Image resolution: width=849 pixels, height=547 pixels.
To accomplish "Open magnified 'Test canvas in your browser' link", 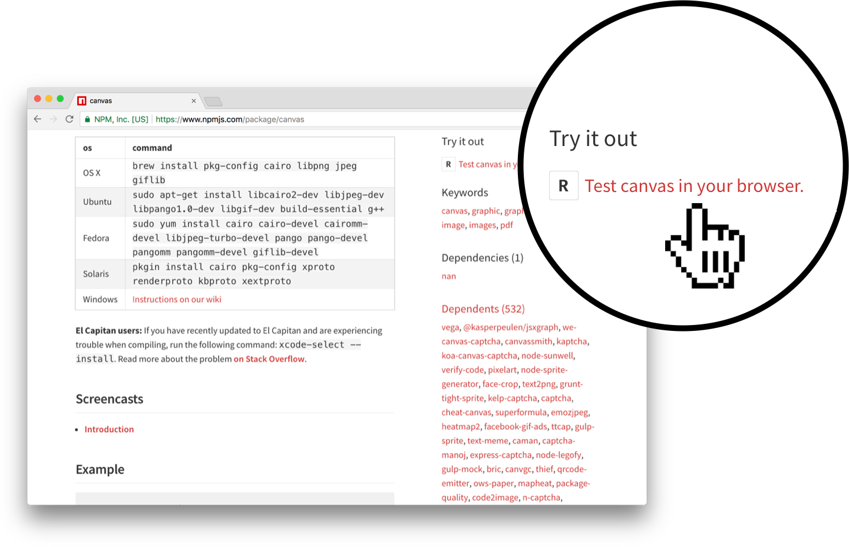I will pos(694,186).
